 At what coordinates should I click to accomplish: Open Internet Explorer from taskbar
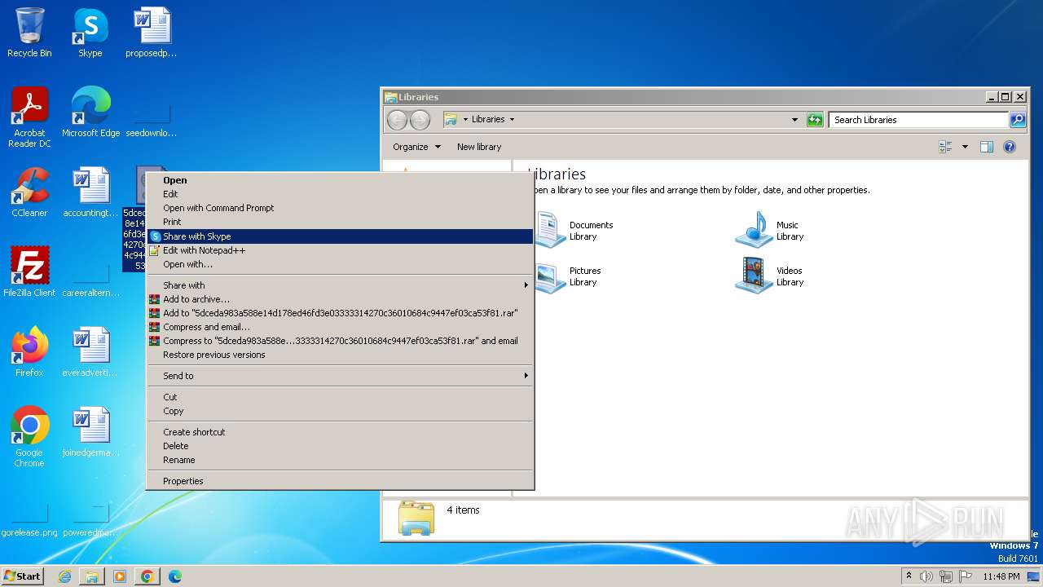[x=64, y=576]
